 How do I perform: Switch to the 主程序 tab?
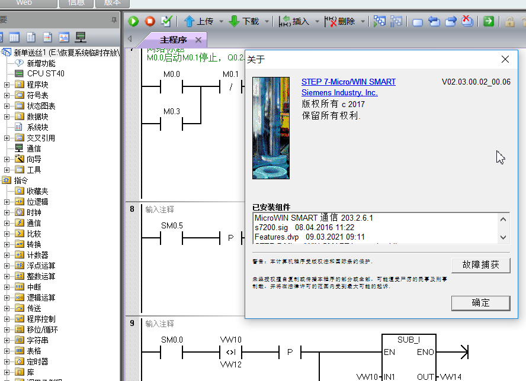173,40
